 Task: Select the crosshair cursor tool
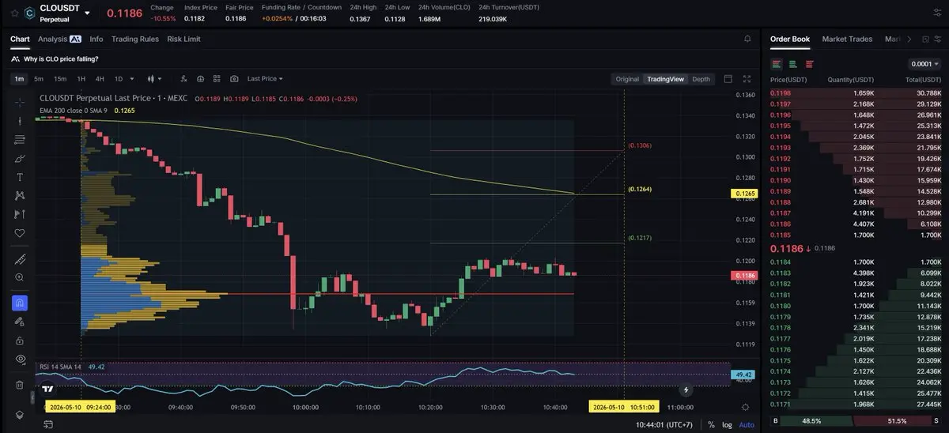coord(20,102)
